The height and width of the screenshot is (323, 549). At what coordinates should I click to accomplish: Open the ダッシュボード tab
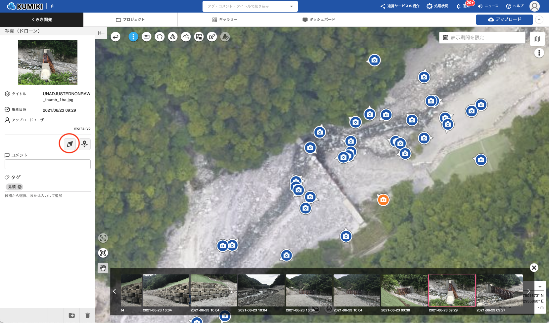pos(319,20)
